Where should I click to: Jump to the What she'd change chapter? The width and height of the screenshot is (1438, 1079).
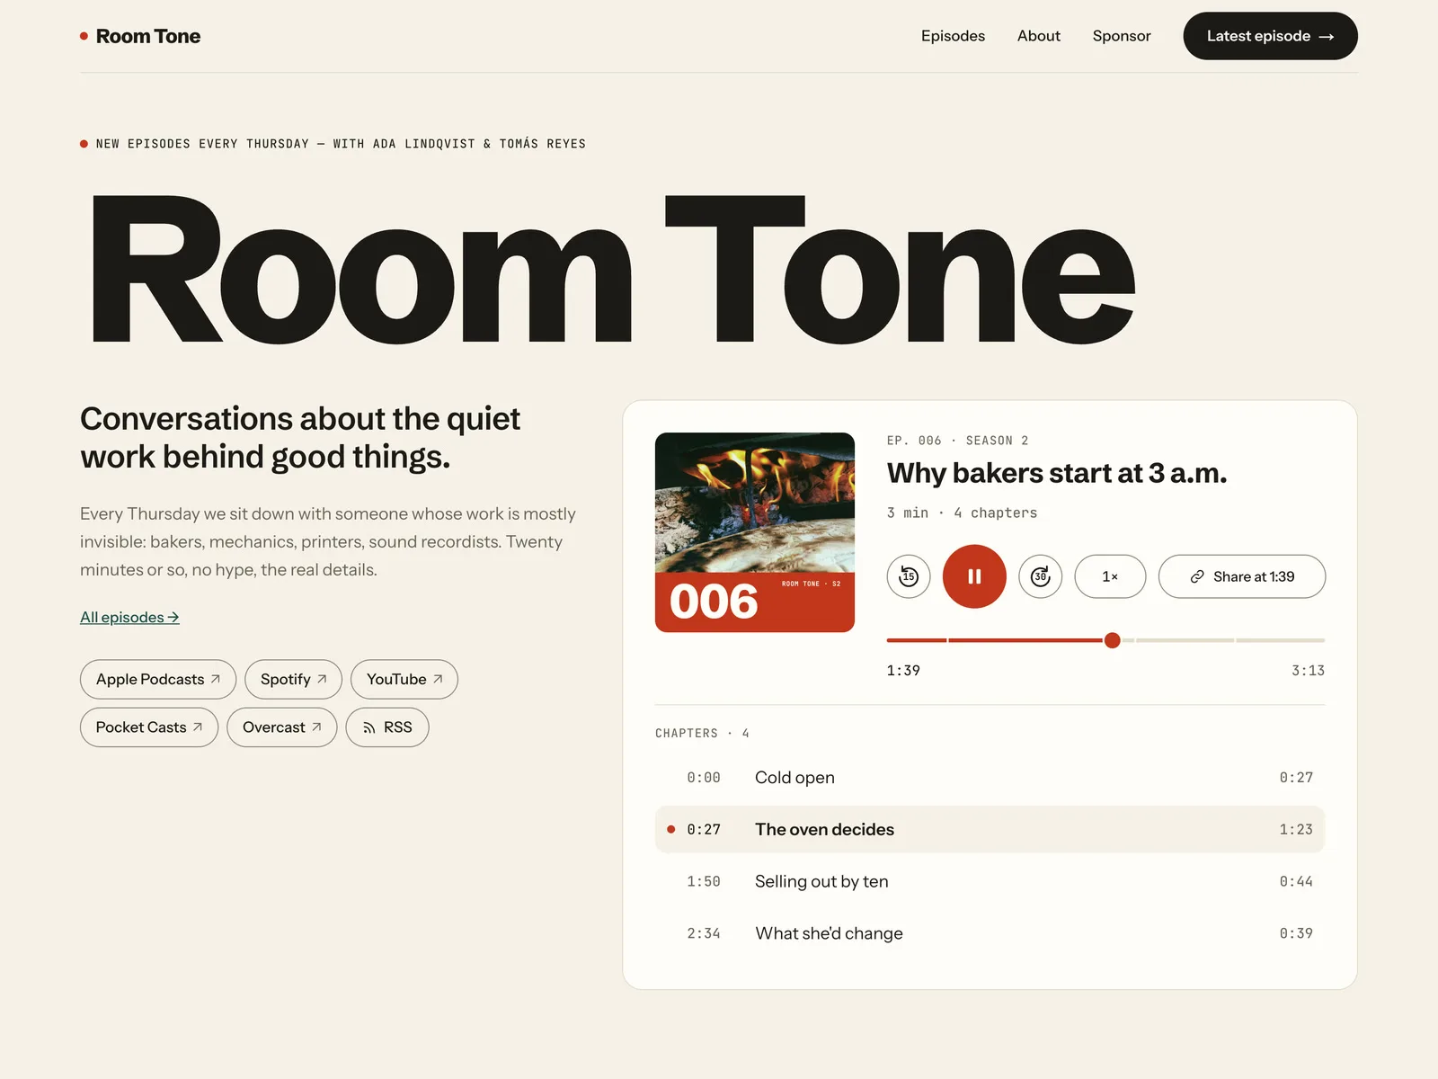(990, 933)
